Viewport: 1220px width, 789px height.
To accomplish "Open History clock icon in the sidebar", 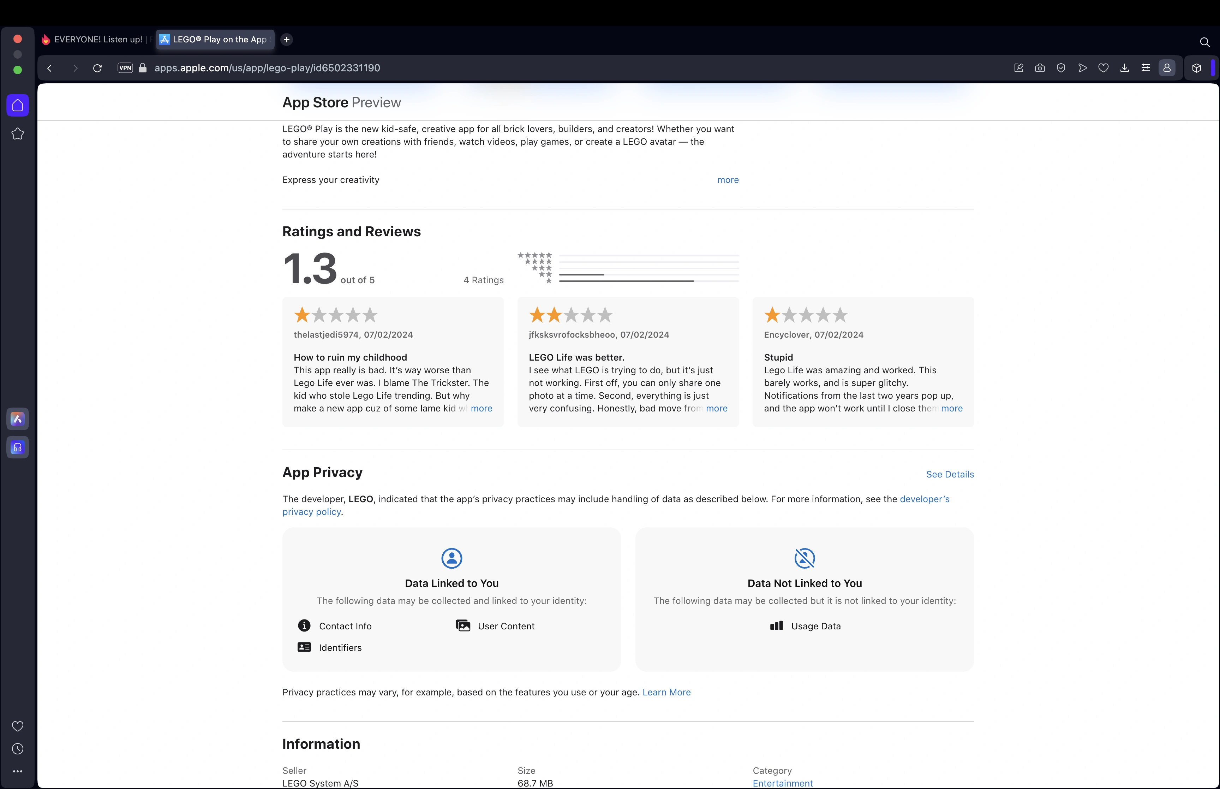I will (x=17, y=749).
